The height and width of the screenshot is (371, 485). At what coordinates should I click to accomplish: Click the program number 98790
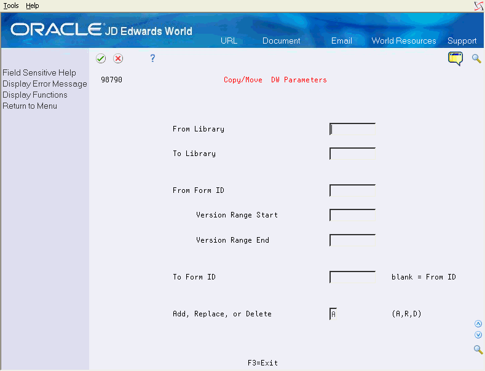(x=111, y=80)
